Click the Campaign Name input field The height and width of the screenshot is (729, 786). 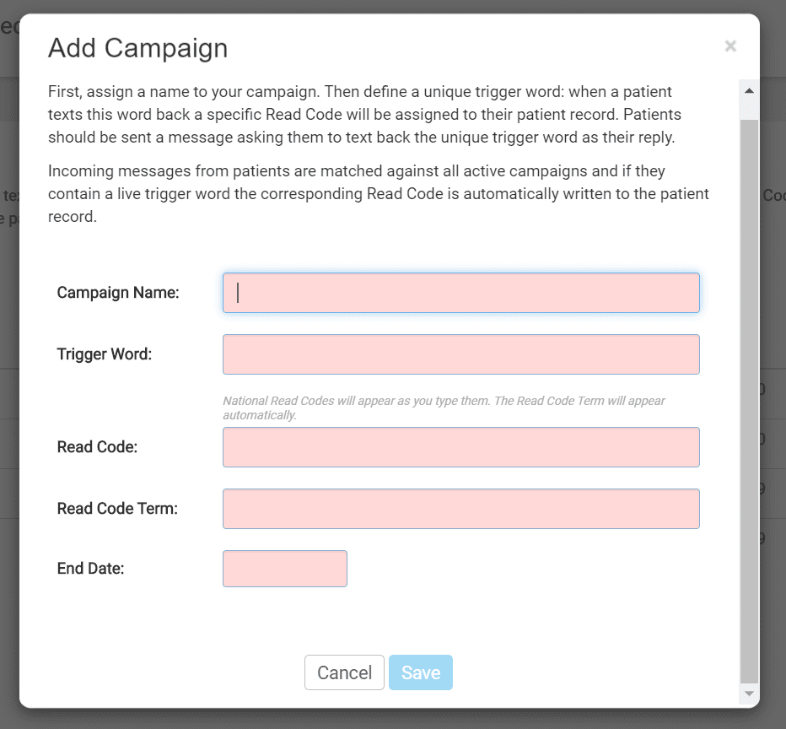tap(461, 293)
